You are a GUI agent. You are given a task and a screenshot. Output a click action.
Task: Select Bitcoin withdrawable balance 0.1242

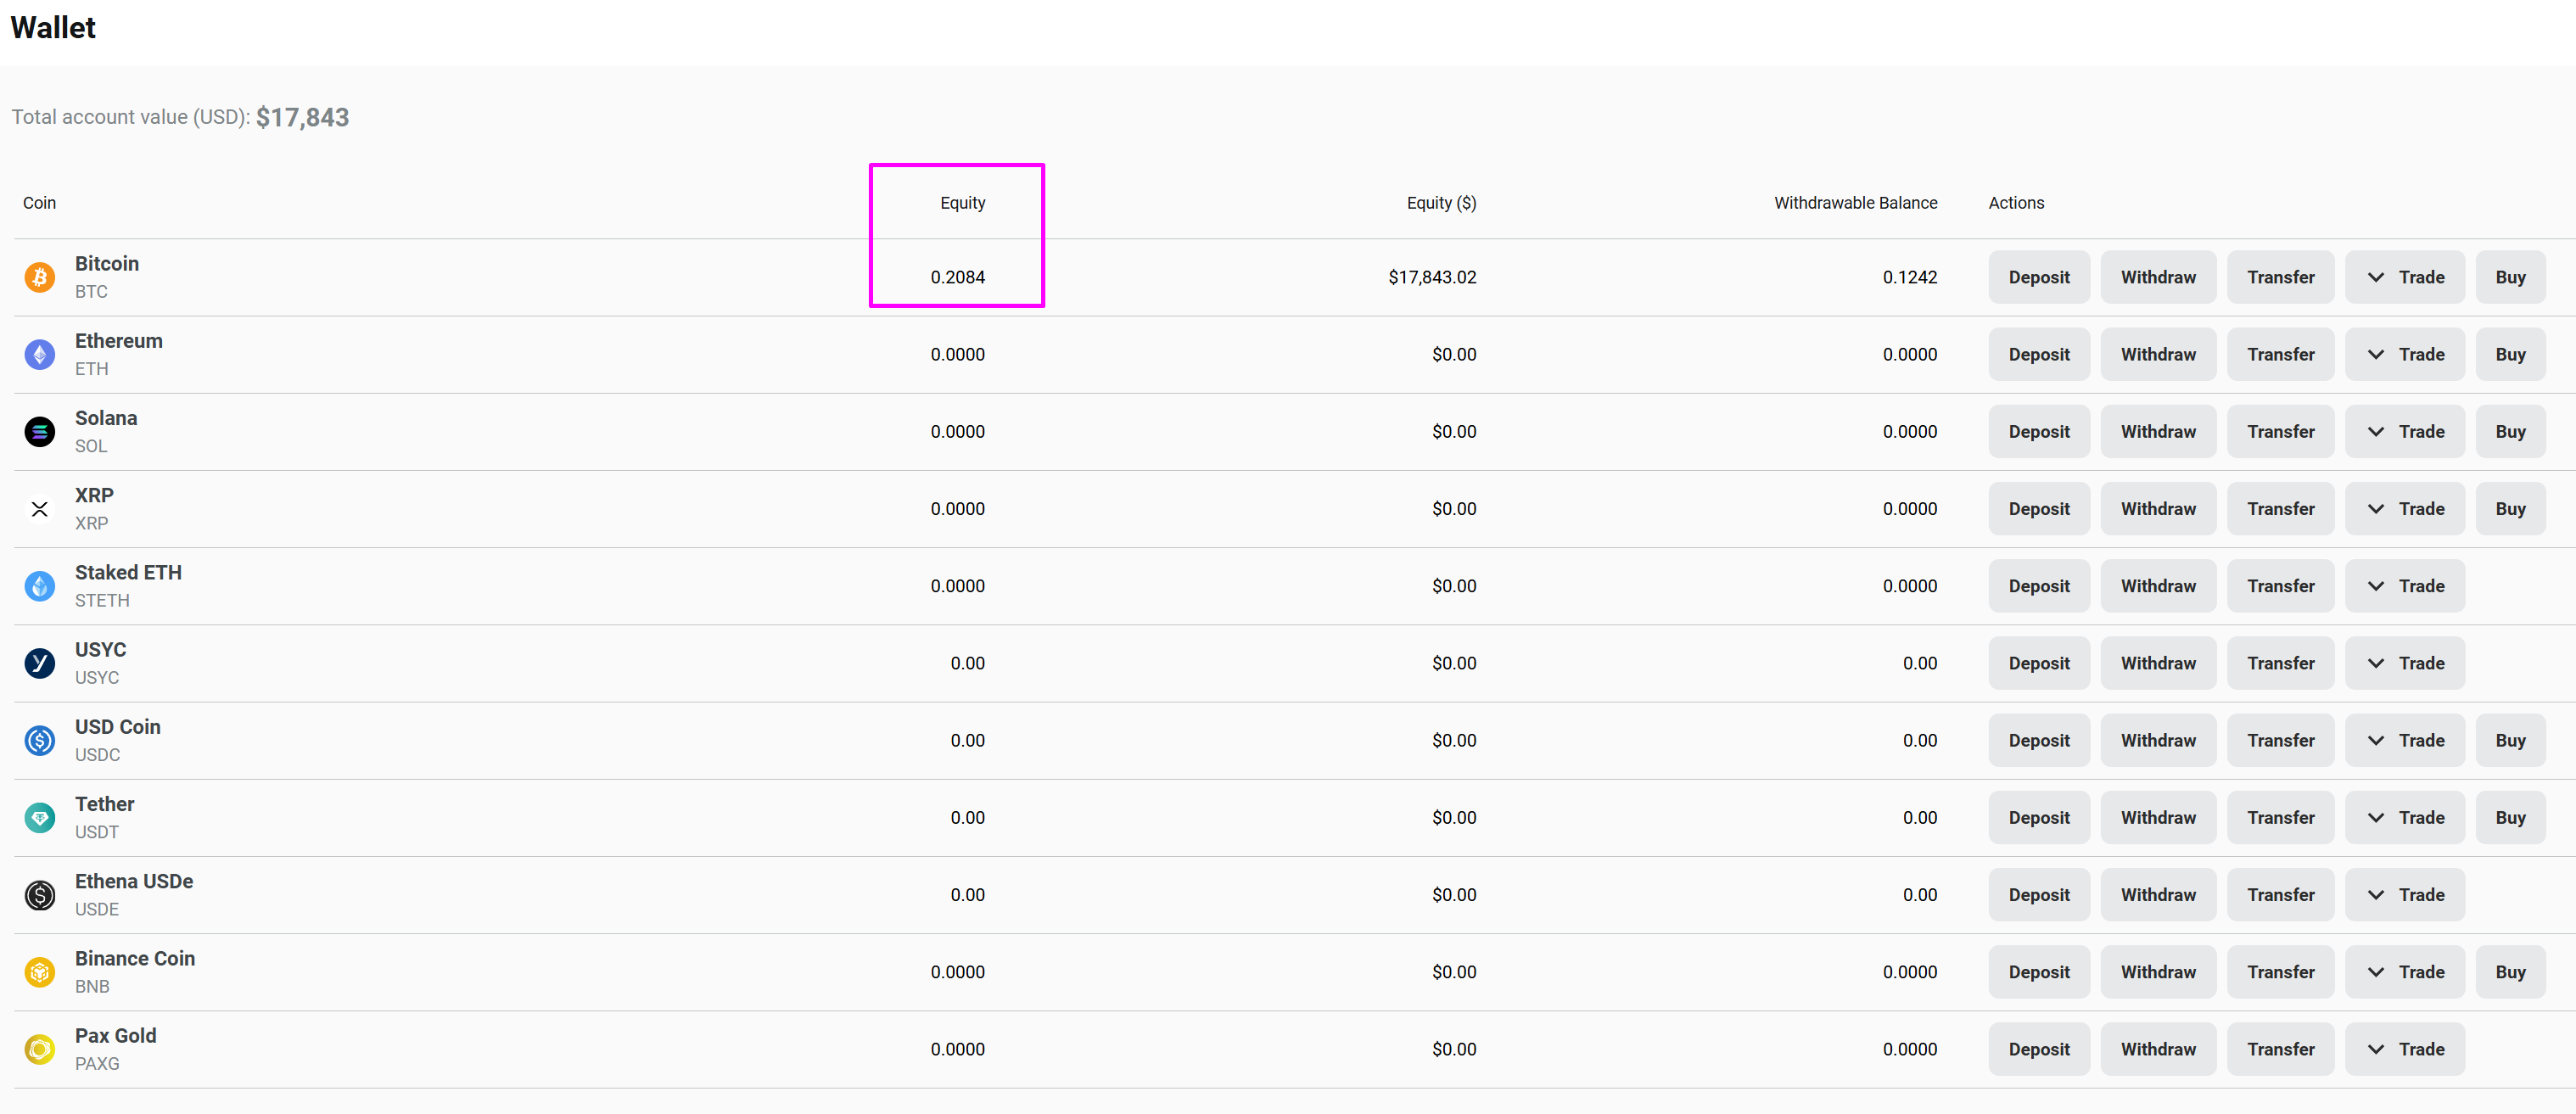[x=1910, y=277]
